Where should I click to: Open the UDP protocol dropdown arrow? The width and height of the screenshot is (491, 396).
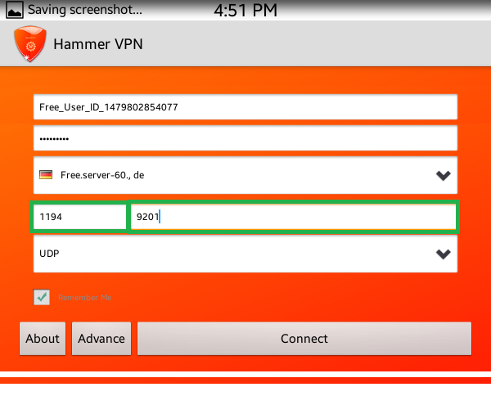443,254
